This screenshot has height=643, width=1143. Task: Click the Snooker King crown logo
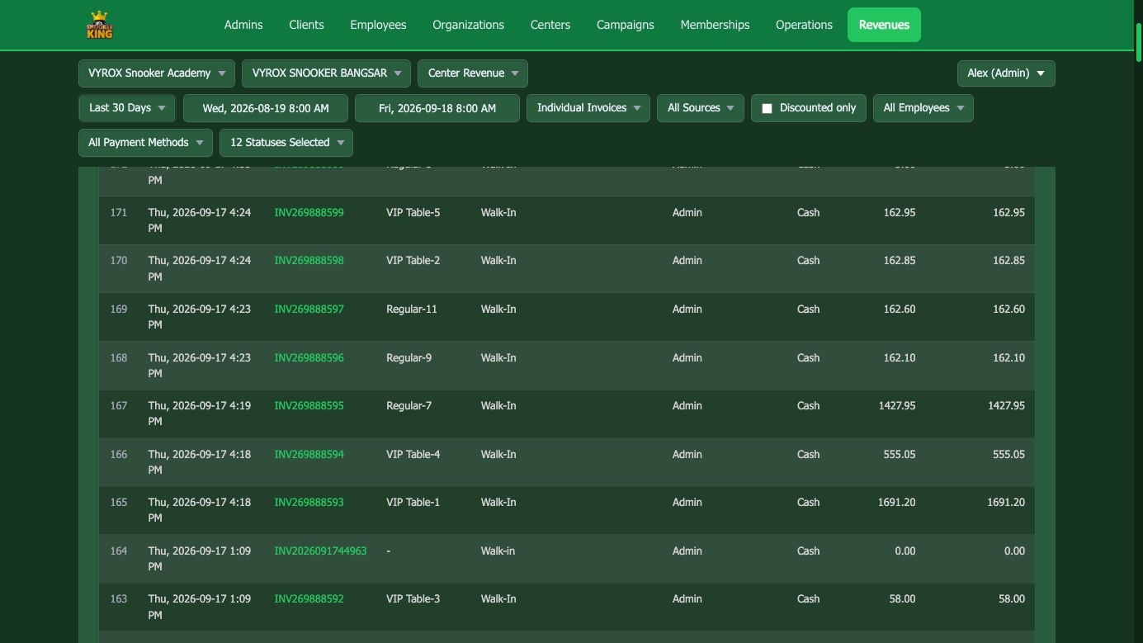pos(100,25)
